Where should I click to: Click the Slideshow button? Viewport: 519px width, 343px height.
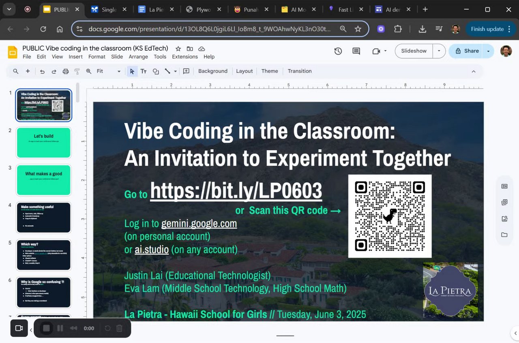point(414,51)
